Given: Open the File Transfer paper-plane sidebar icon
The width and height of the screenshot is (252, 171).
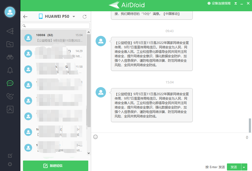Looking at the screenshot, I should tap(10, 31).
